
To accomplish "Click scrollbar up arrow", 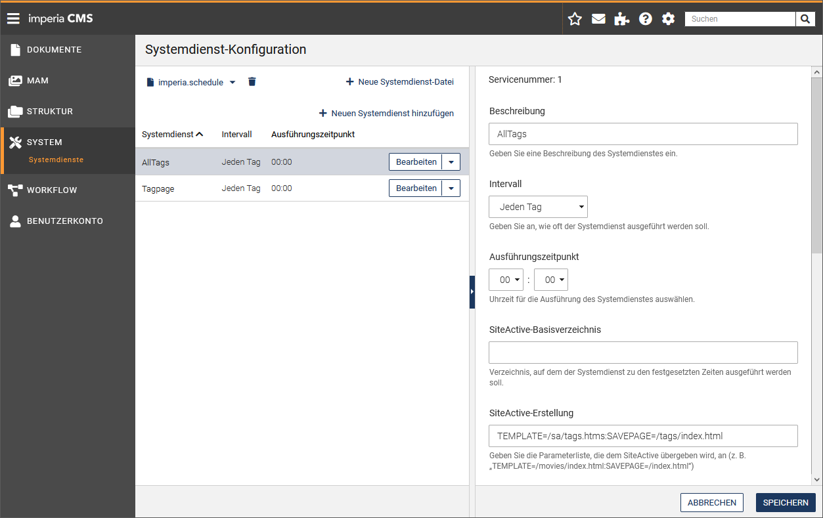I will pos(817,72).
